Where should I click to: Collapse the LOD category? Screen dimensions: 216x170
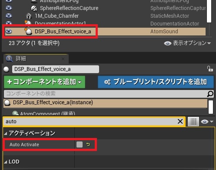[x=6, y=162]
